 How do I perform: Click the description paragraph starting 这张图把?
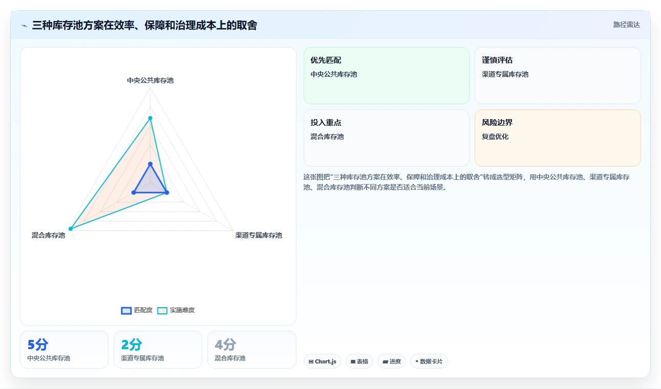pos(466,182)
